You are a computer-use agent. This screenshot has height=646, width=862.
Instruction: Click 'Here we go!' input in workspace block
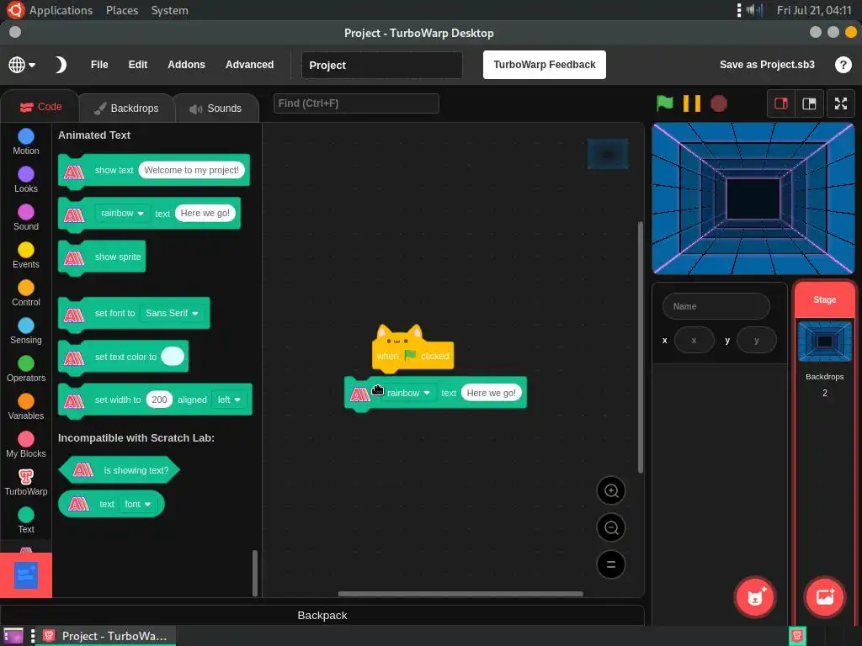pos(491,393)
